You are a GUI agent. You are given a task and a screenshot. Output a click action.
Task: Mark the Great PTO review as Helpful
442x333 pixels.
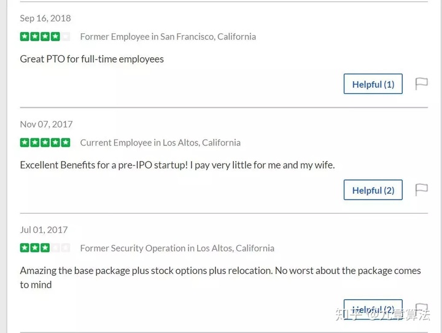point(373,84)
